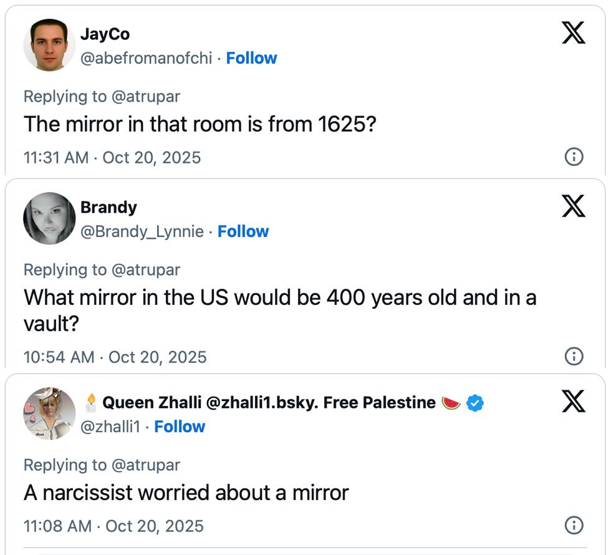This screenshot has height=555, width=611.
Task: Click the X logo on Queen Zhalli's tweet
Action: pos(573,401)
